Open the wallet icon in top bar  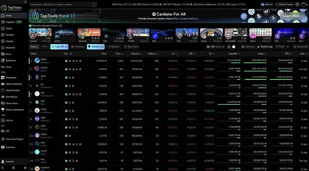tap(304, 4)
